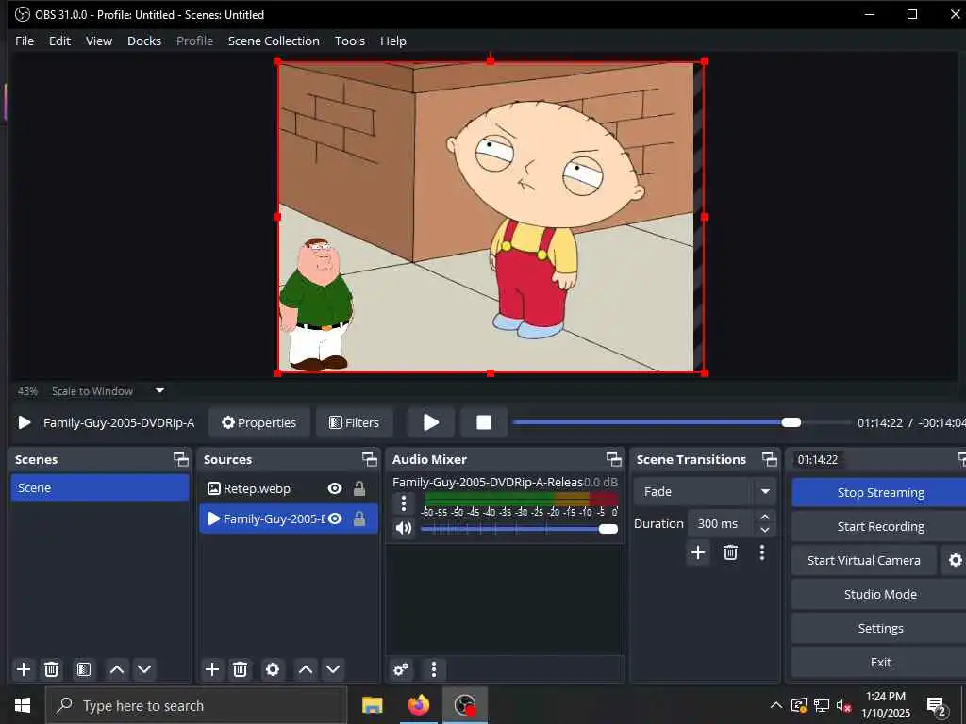Open Properties for the selected source
Screen dimensions: 966x724
[258, 422]
